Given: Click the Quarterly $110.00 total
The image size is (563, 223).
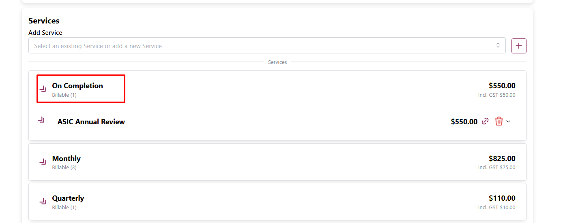Looking at the screenshot, I should click(x=502, y=198).
